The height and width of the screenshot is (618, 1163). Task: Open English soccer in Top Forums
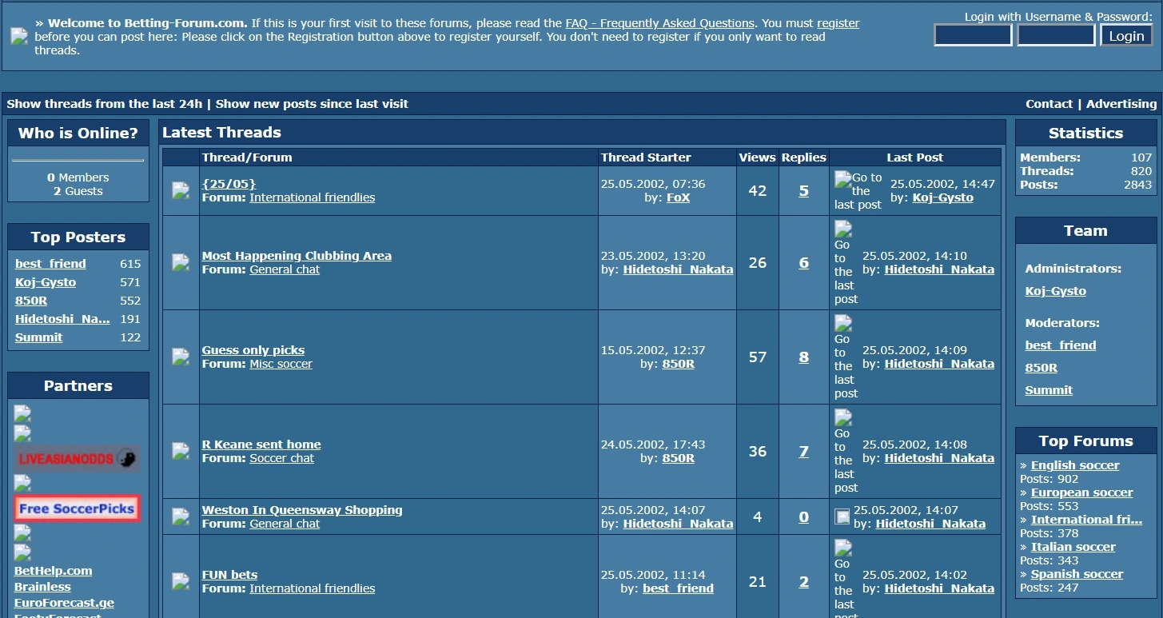1074,465
